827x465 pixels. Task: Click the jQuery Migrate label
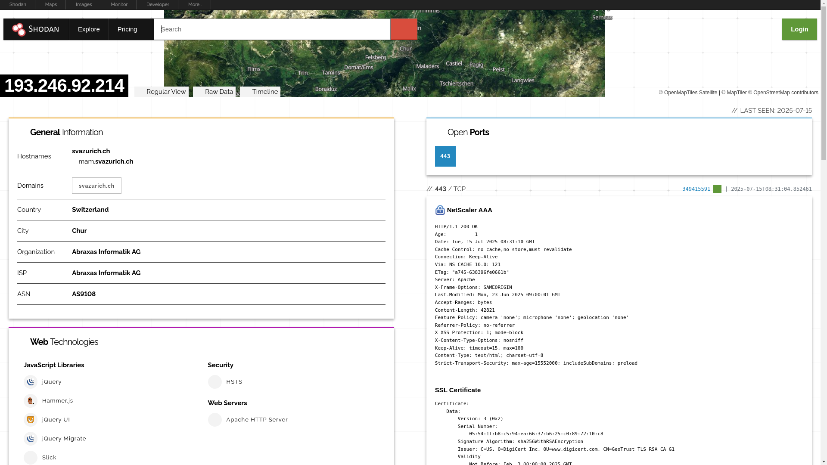(x=64, y=439)
